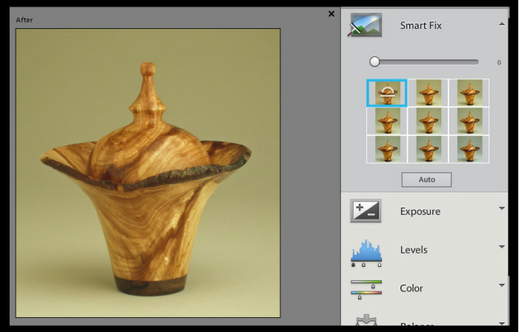
Task: Expand the Levels panel arrow
Action: 502,248
